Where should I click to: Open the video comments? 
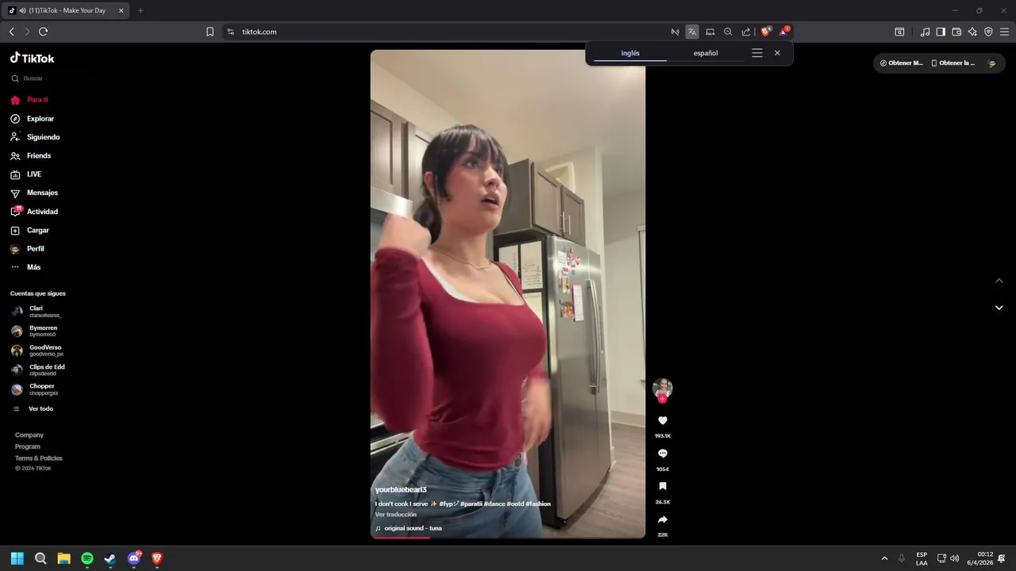click(x=663, y=454)
